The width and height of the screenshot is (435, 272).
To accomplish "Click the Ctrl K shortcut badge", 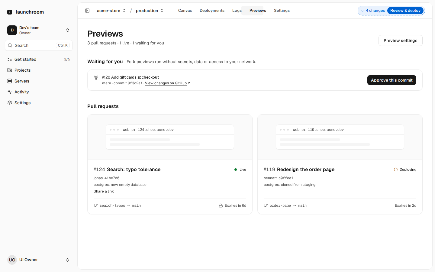I will [x=63, y=45].
